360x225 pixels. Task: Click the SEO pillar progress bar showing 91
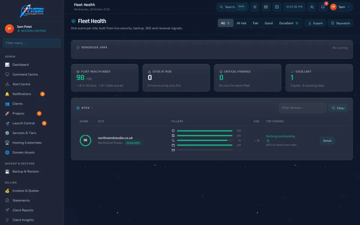pyautogui.click(x=205, y=141)
